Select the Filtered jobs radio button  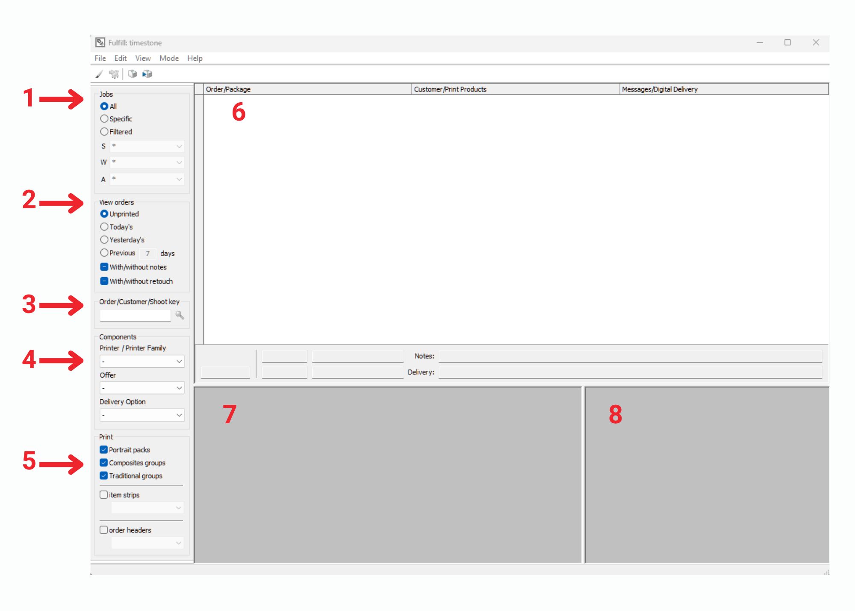pyautogui.click(x=104, y=132)
